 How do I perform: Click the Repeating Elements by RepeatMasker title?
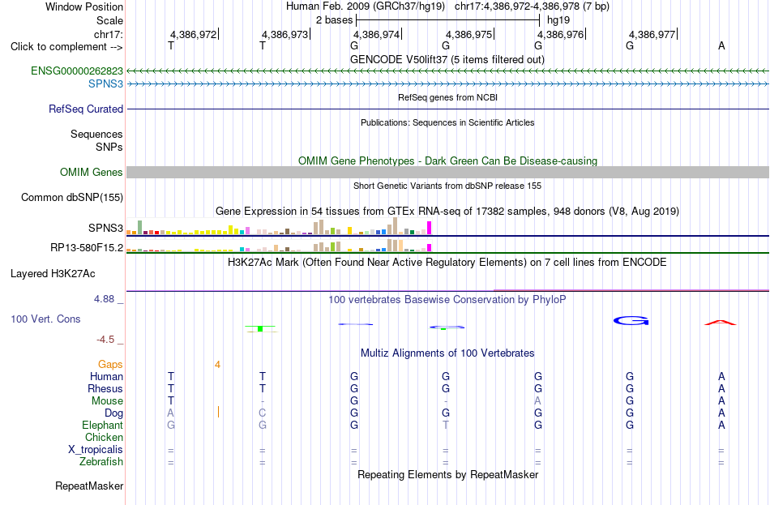[x=447, y=474]
